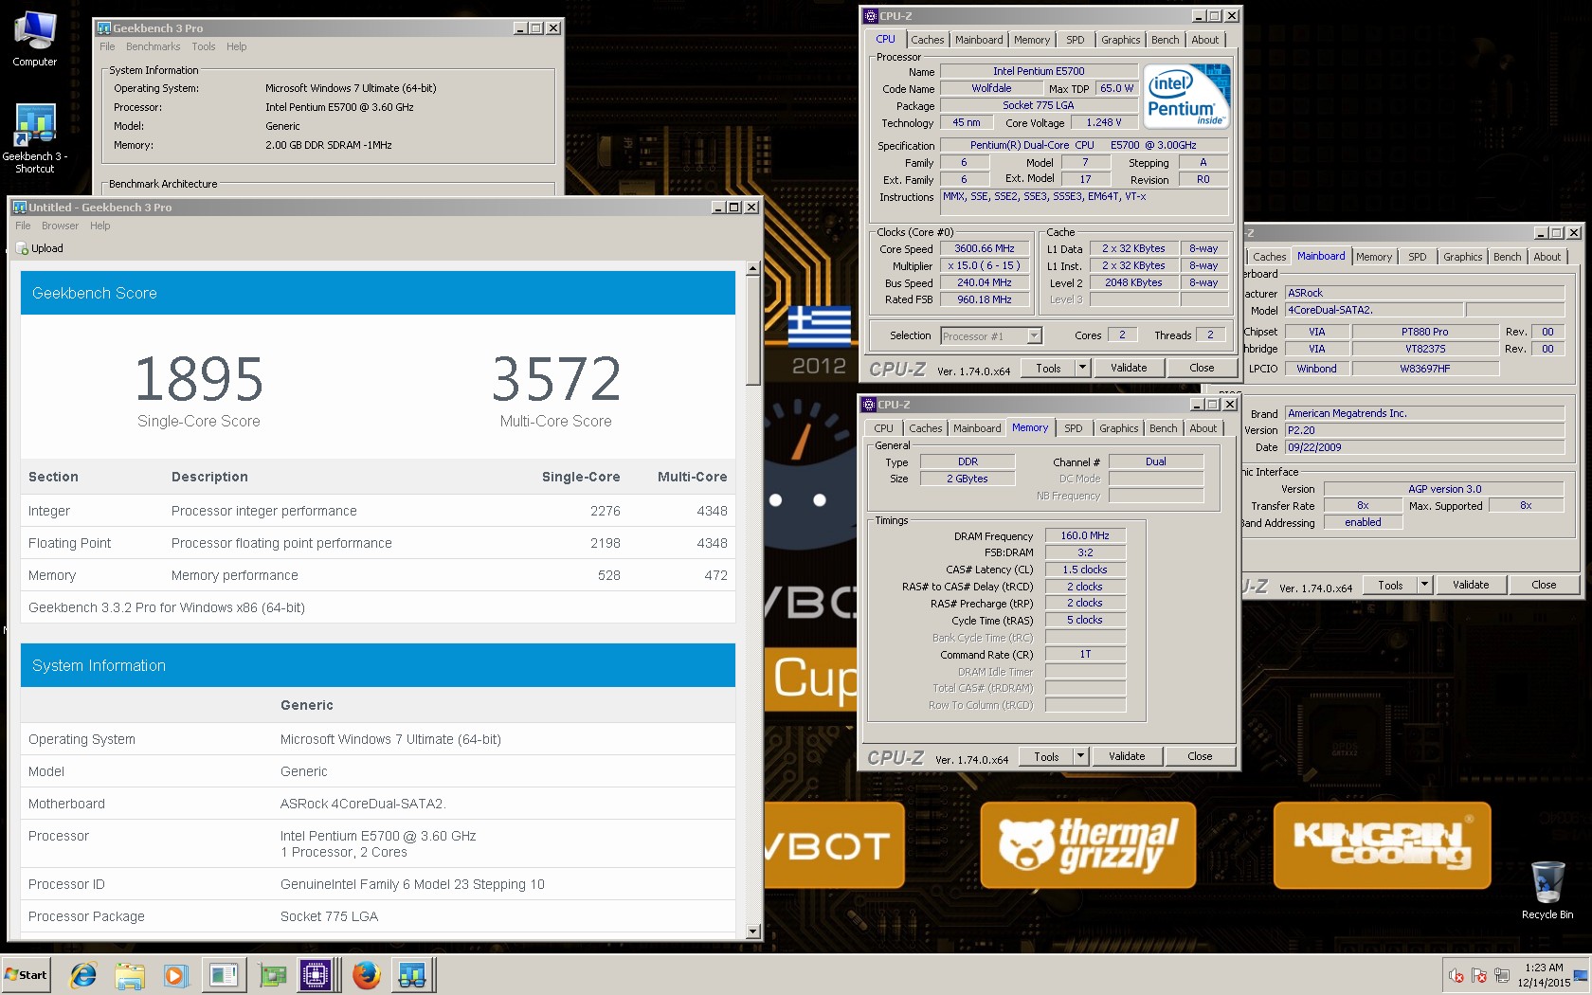Click Geekbench results scrollbar down arrow
This screenshot has height=995, width=1592.
pyautogui.click(x=753, y=932)
